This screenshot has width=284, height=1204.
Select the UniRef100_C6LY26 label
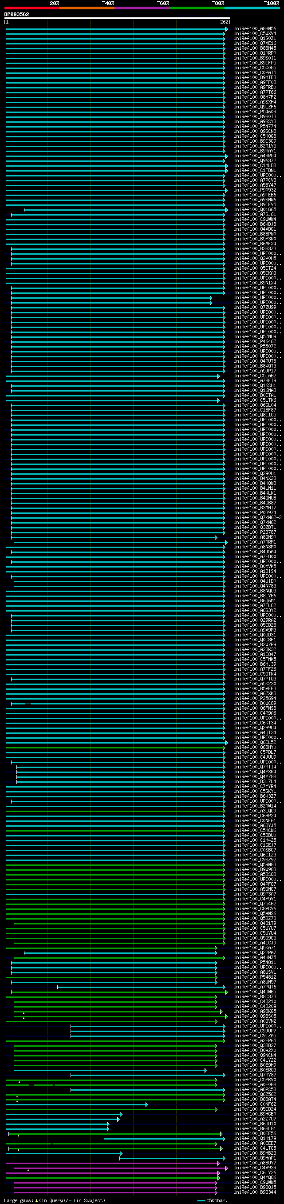255,1172
